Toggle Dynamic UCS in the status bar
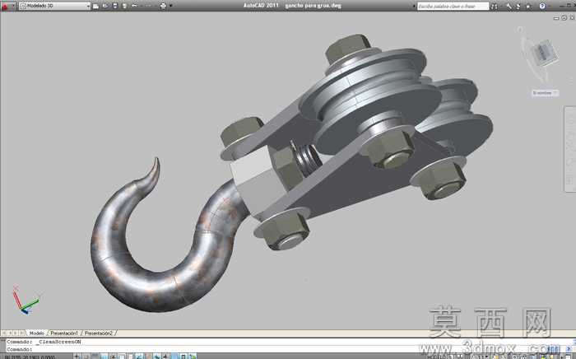The image size is (576, 359). click(x=147, y=356)
